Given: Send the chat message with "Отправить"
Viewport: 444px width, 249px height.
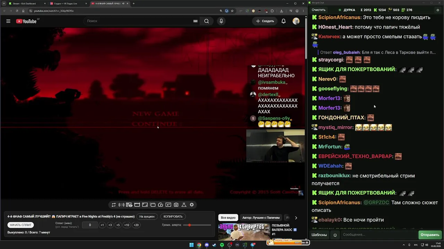Looking at the screenshot, I should 430,235.
